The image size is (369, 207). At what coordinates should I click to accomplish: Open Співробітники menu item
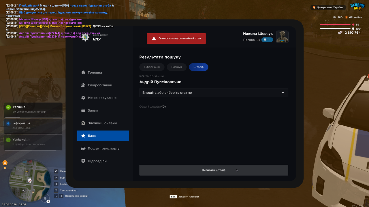[103, 85]
